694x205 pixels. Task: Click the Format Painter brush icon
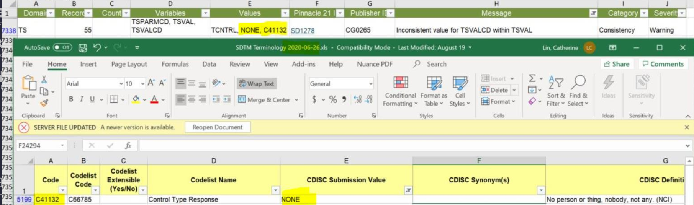tap(44, 102)
